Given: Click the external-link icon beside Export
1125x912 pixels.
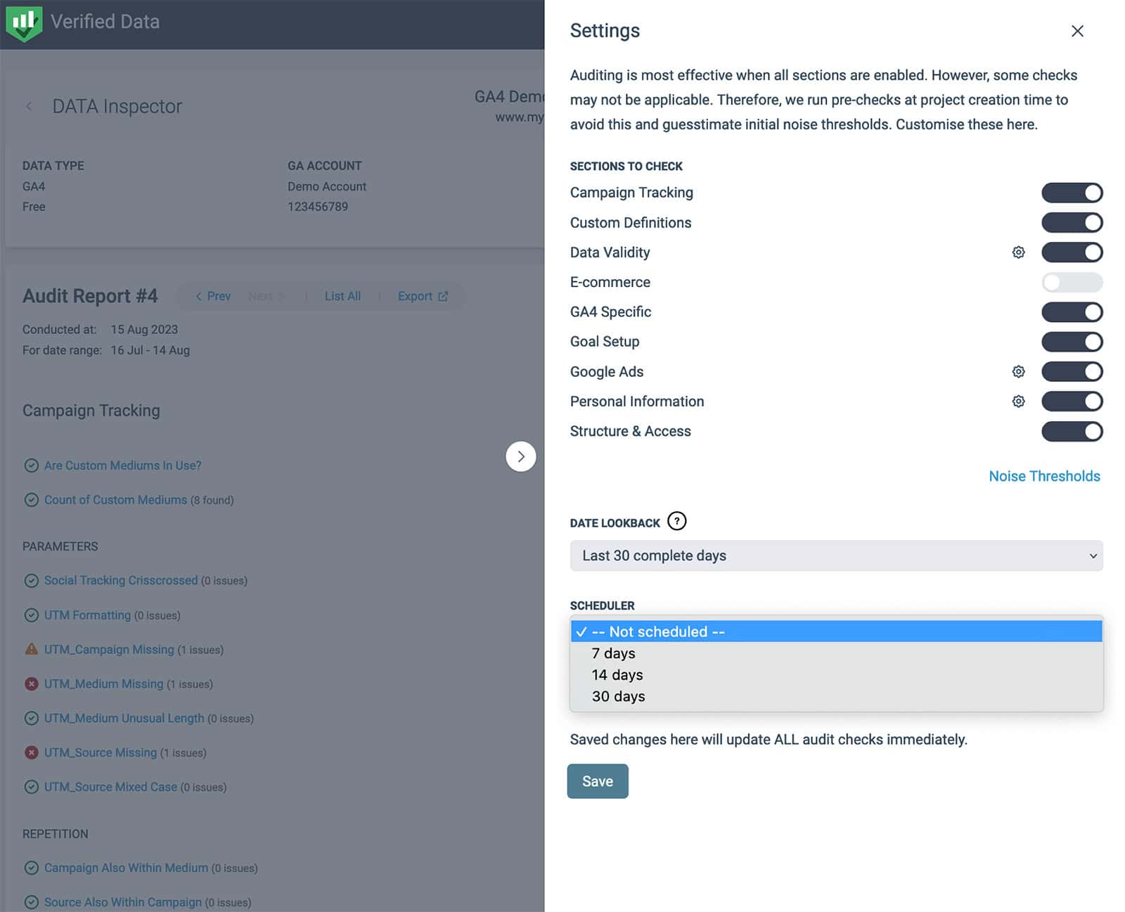Looking at the screenshot, I should coord(443,296).
